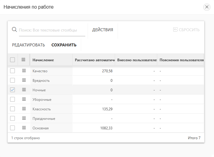Open row menu icon for Ночные
Image resolution: width=214 pixels, height=157 pixels.
pos(24,90)
